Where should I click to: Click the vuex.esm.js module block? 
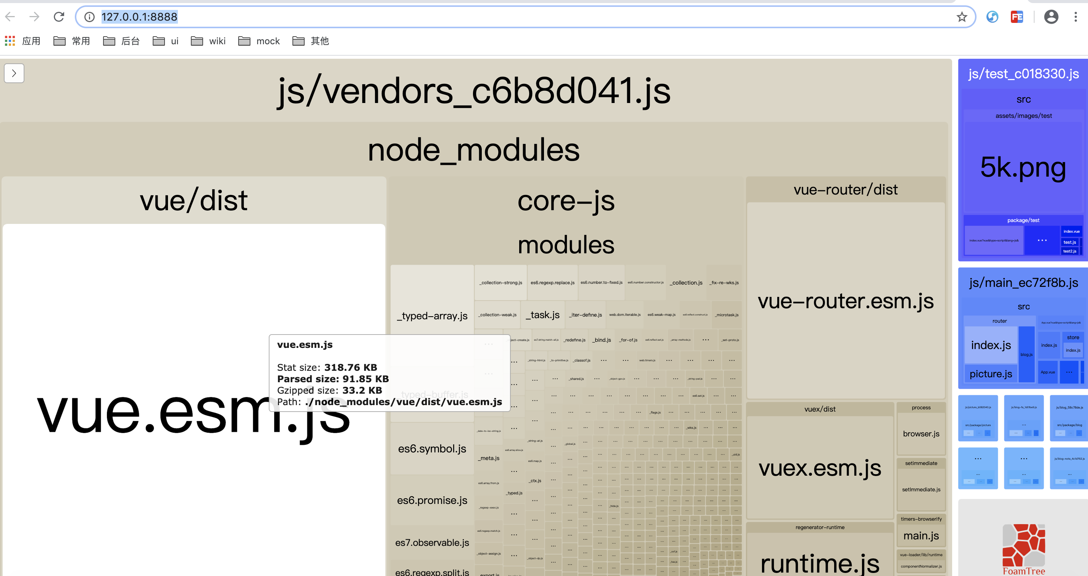coord(820,468)
